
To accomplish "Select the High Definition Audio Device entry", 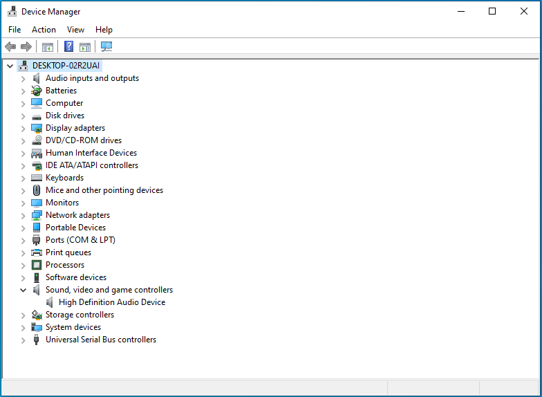I will pyautogui.click(x=112, y=302).
